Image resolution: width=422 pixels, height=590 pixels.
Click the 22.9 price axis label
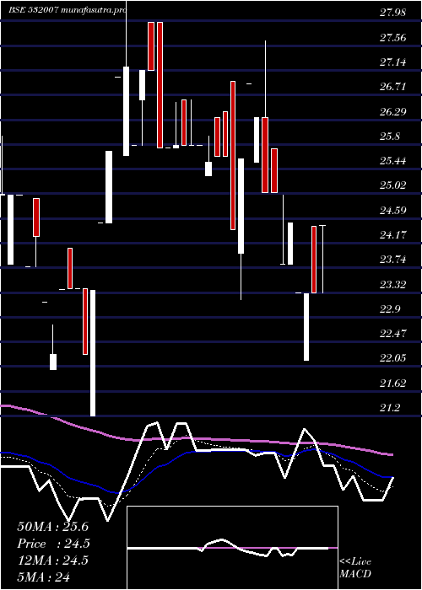pyautogui.click(x=390, y=309)
